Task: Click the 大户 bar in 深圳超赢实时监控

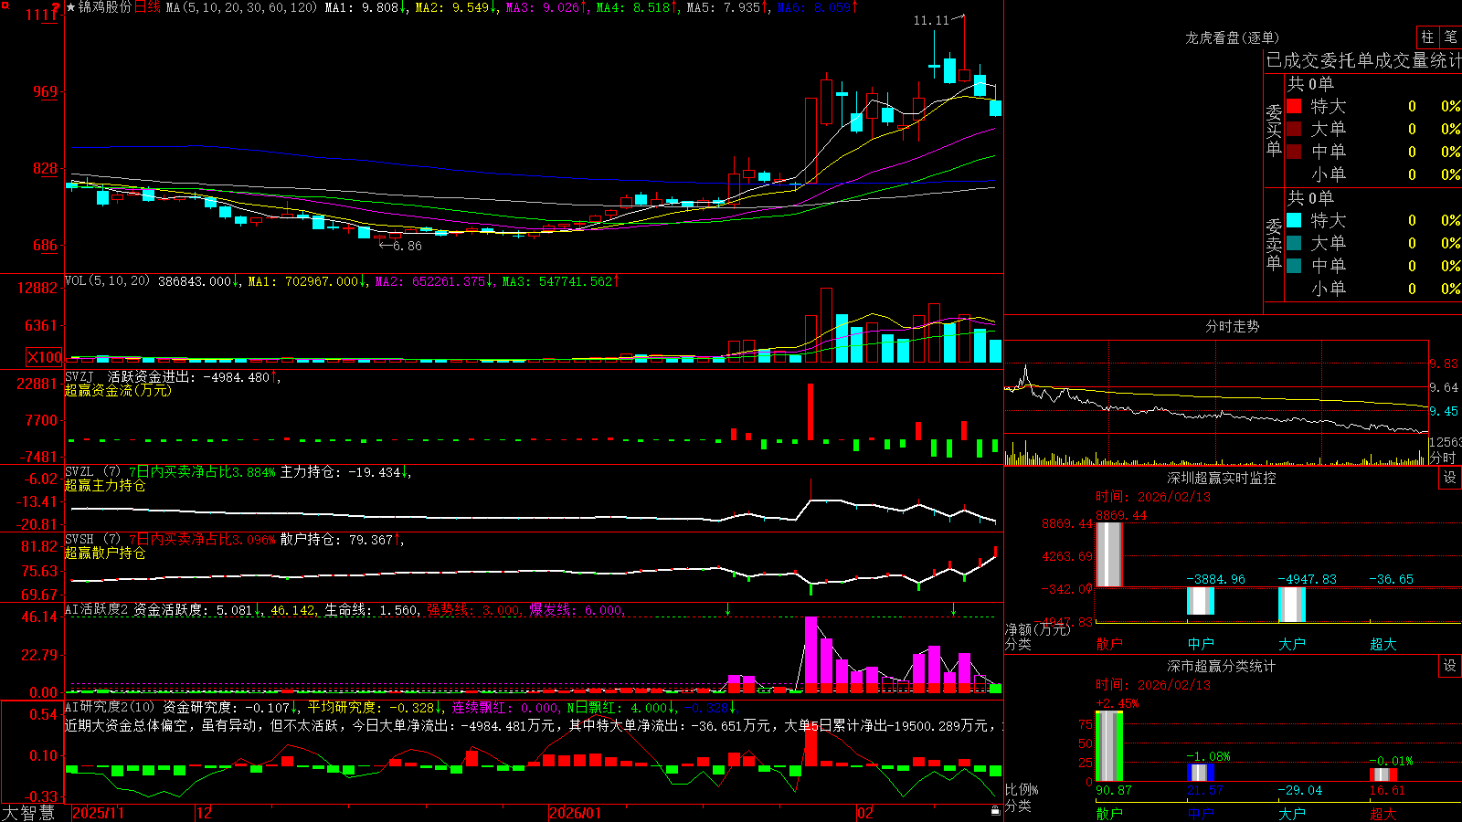Action: click(1291, 605)
